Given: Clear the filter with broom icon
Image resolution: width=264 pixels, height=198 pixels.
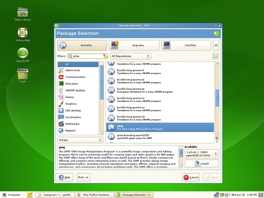Looking at the screenshot, I should (105, 56).
